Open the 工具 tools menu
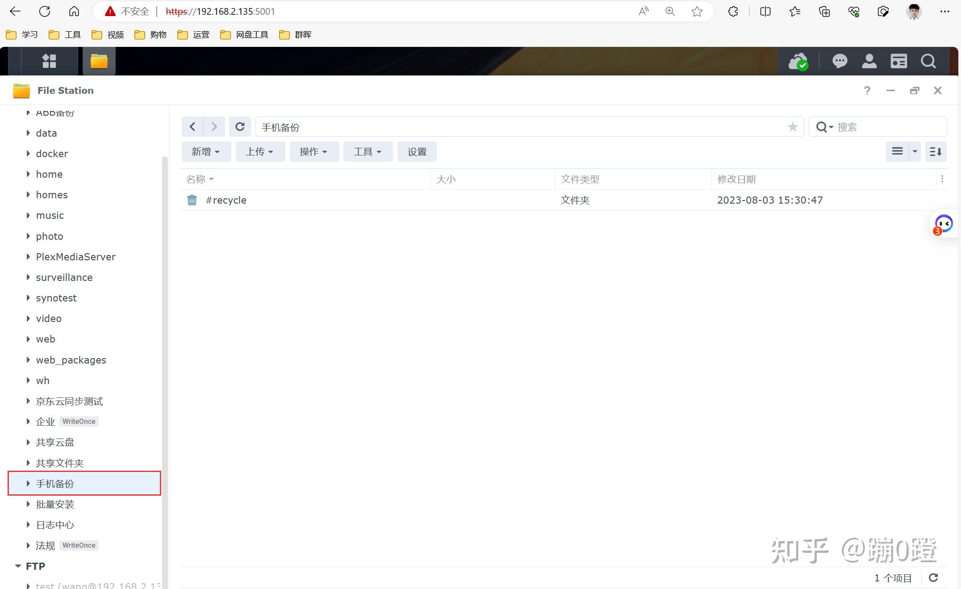This screenshot has width=961, height=589. point(368,152)
